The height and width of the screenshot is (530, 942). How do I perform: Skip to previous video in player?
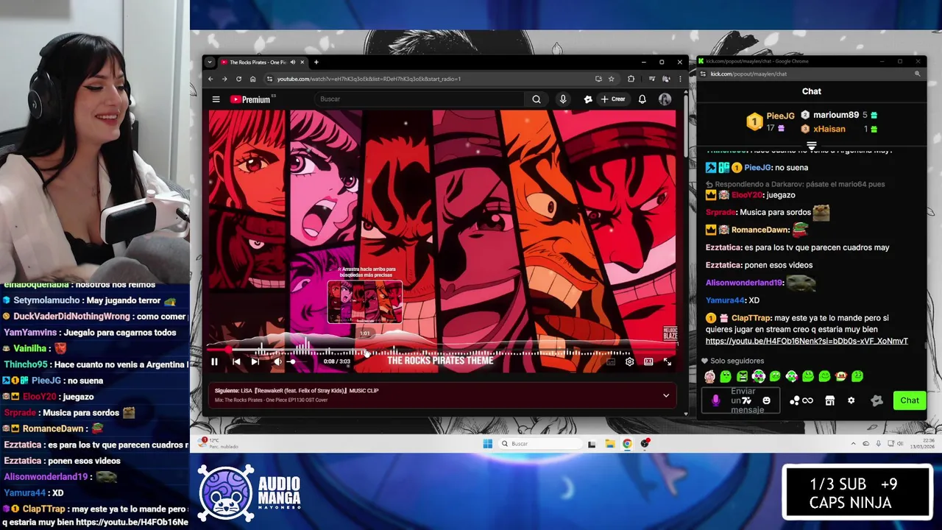click(236, 361)
